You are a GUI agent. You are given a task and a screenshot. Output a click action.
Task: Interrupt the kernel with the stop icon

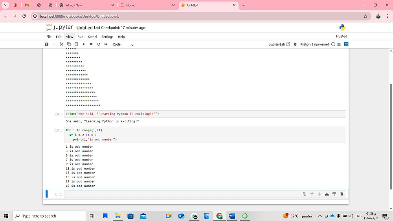click(x=91, y=44)
